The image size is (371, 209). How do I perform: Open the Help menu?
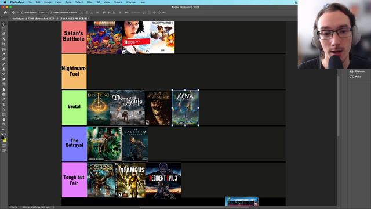pyautogui.click(x=142, y=2)
